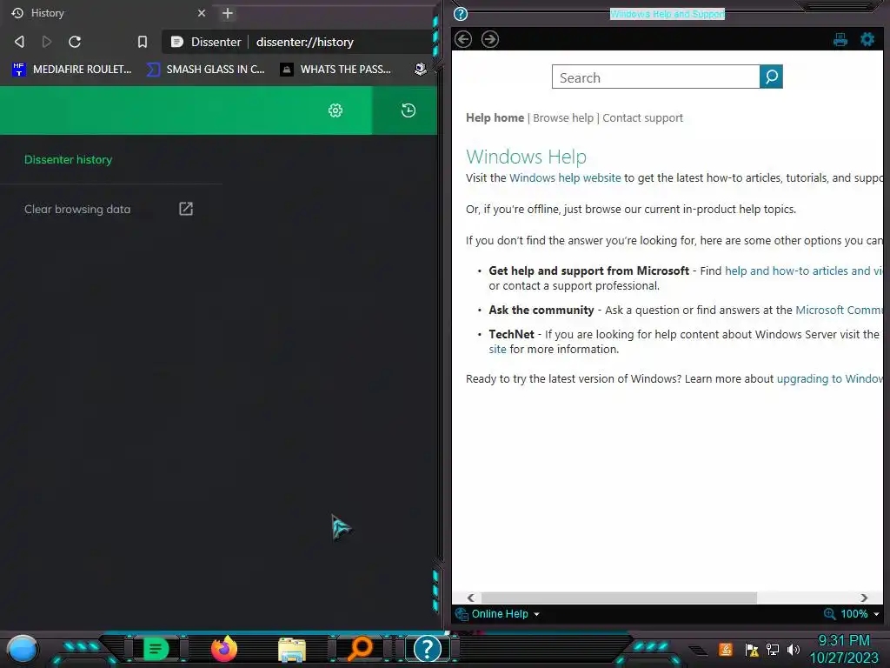Click the zoom magnifier icon in Help status bar
The width and height of the screenshot is (890, 668).
(x=829, y=614)
